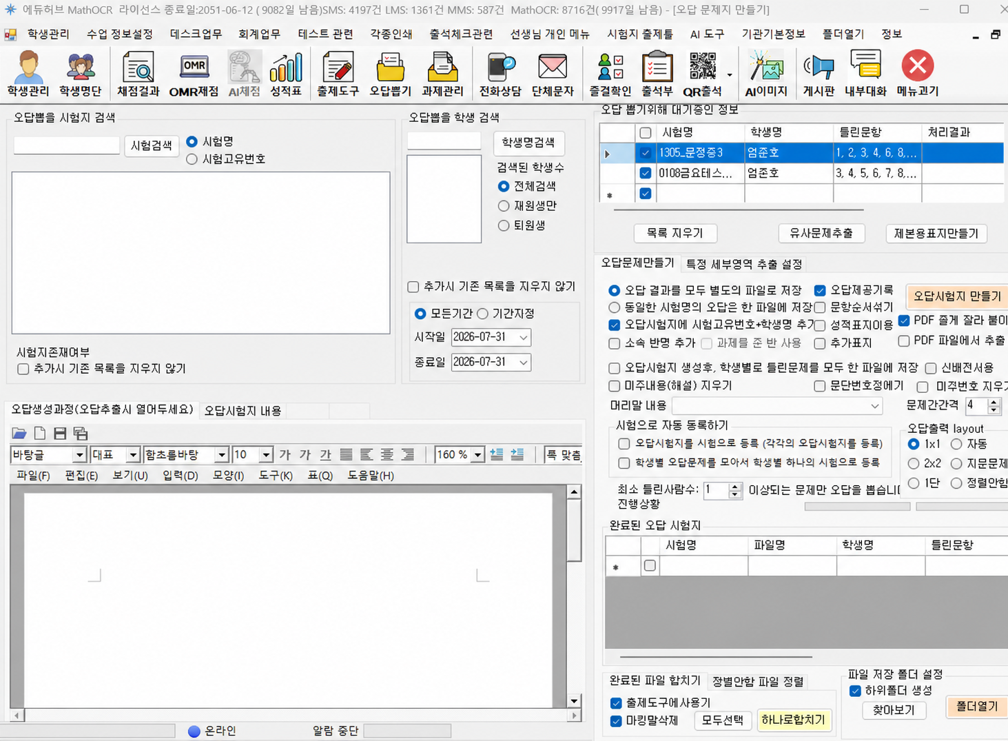Uncheck the row checkbox for 1305_문정중3
The image size is (1008, 741).
645,152
